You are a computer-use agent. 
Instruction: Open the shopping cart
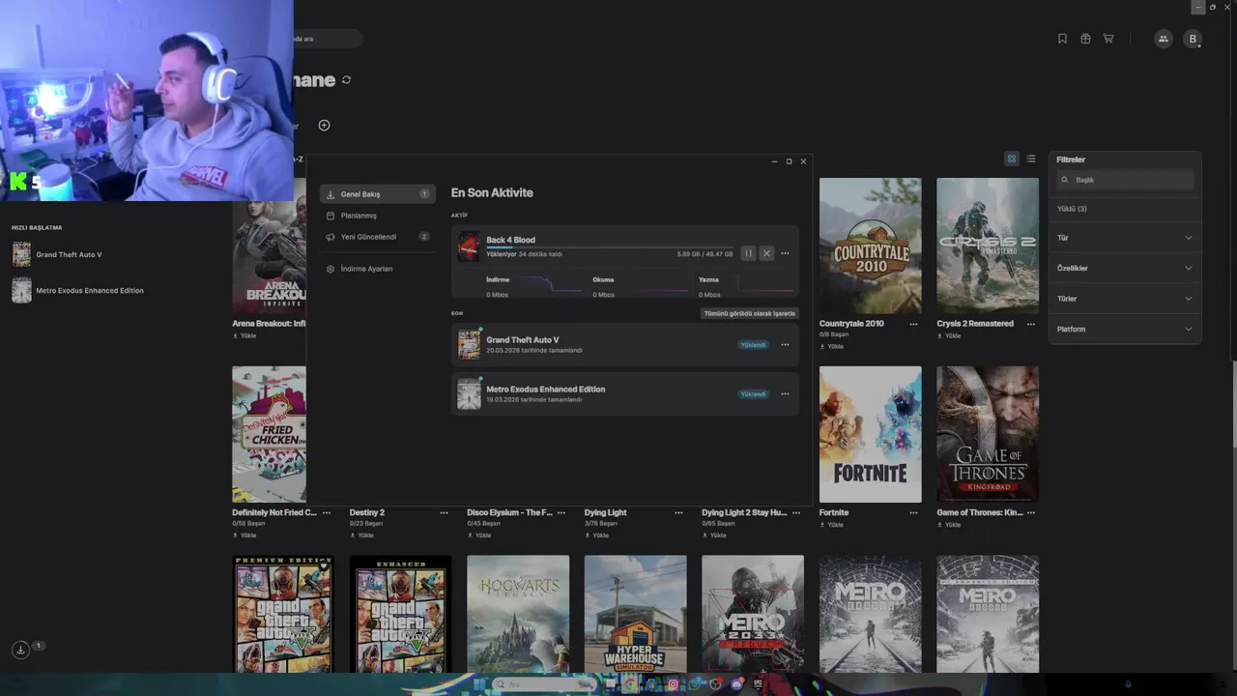pyautogui.click(x=1108, y=39)
